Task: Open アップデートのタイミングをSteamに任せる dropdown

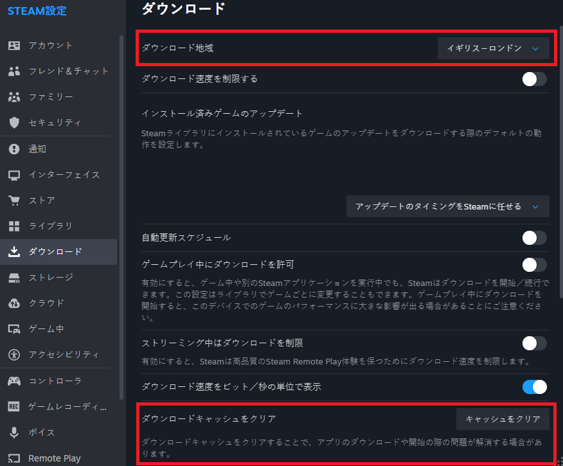Action: coord(447,206)
